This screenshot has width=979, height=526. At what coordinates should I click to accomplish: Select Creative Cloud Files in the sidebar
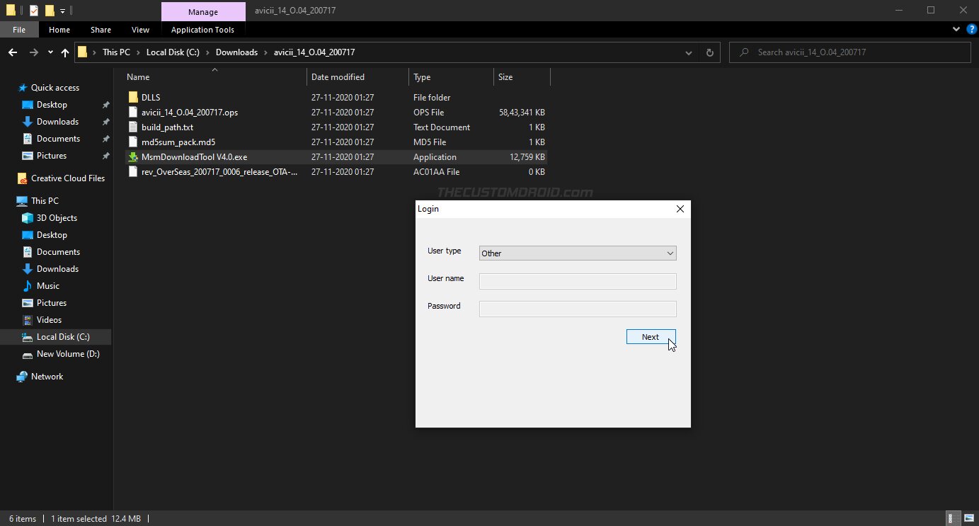[x=65, y=178]
